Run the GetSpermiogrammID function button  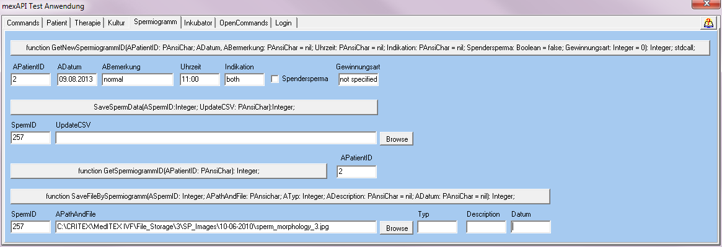click(x=169, y=171)
